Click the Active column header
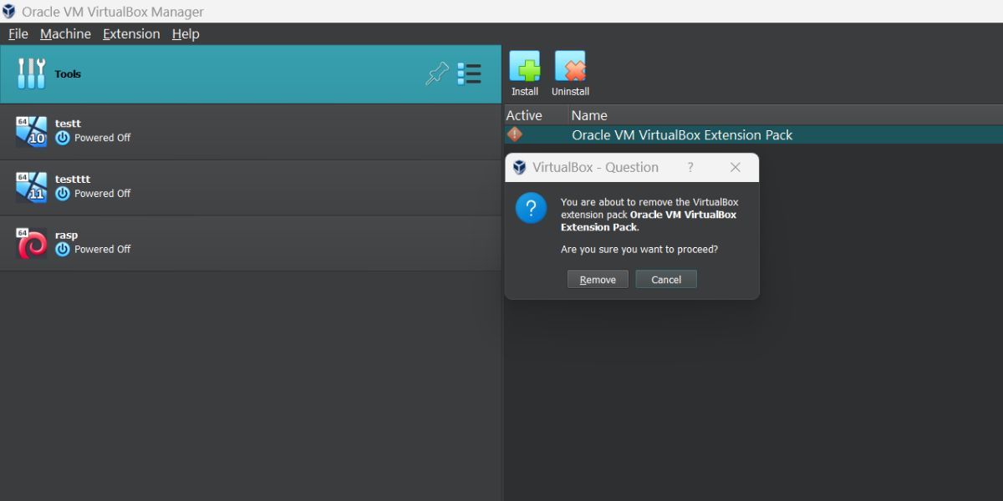This screenshot has width=1003, height=501. pyautogui.click(x=523, y=114)
